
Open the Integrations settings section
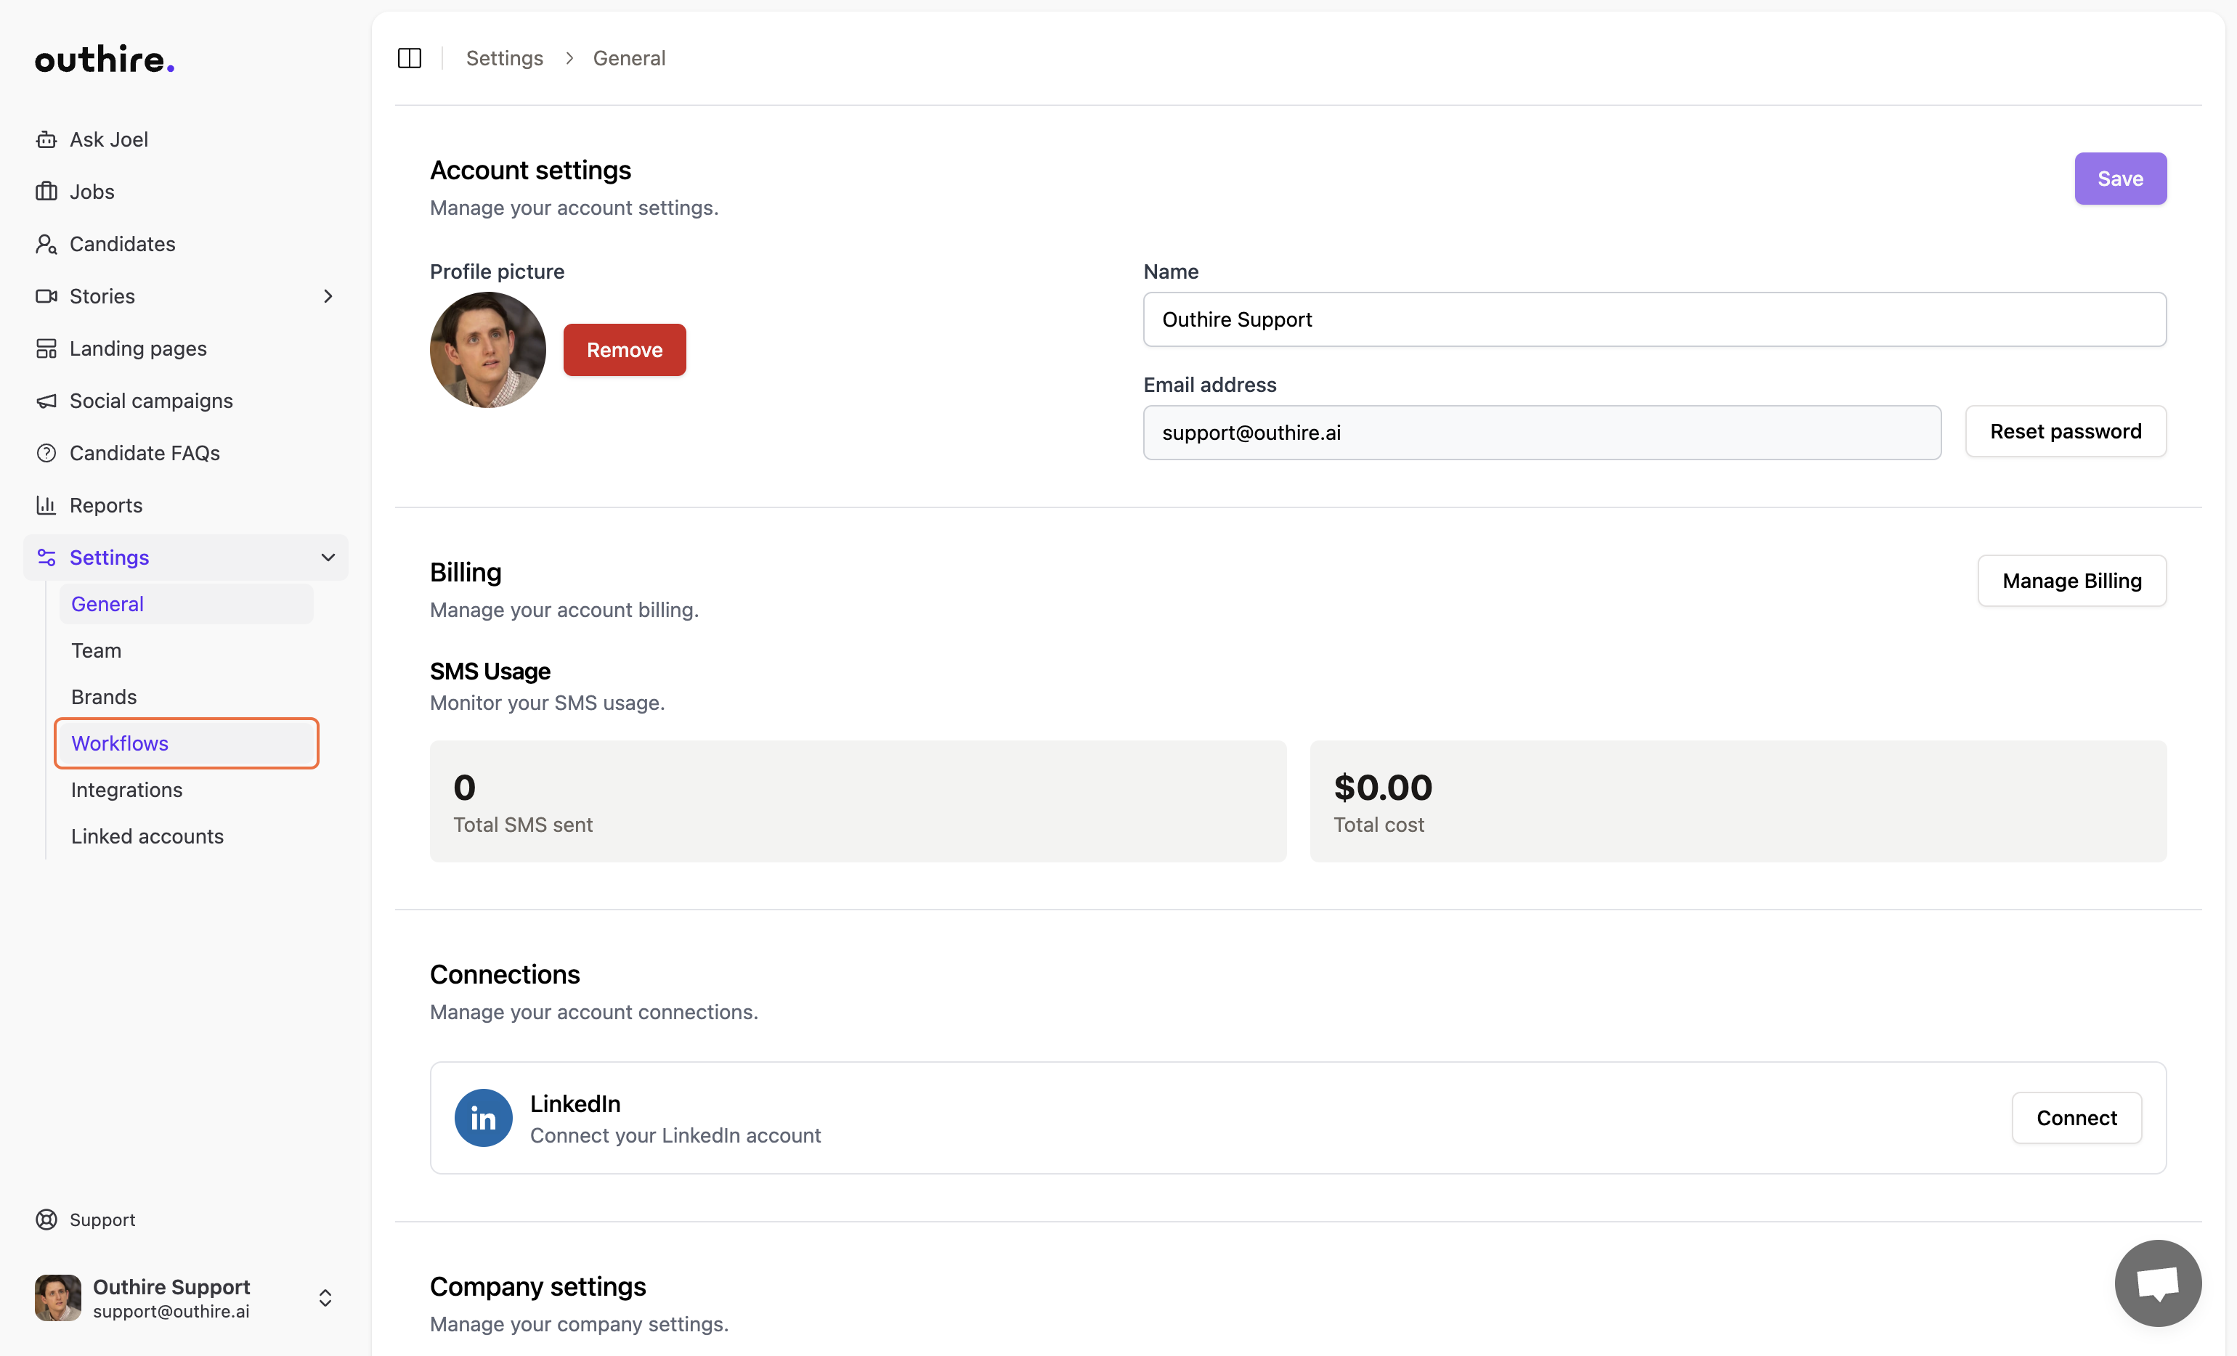point(126,790)
